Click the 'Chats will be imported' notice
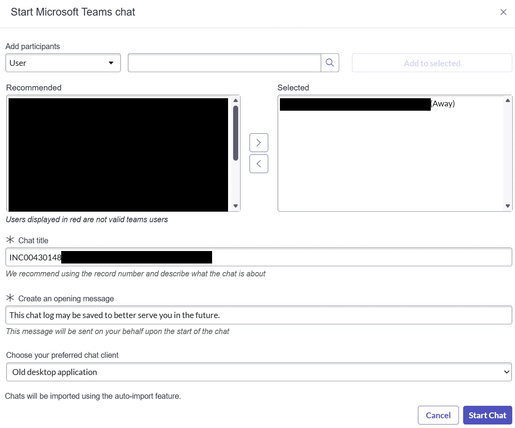The image size is (515, 428). (x=93, y=396)
